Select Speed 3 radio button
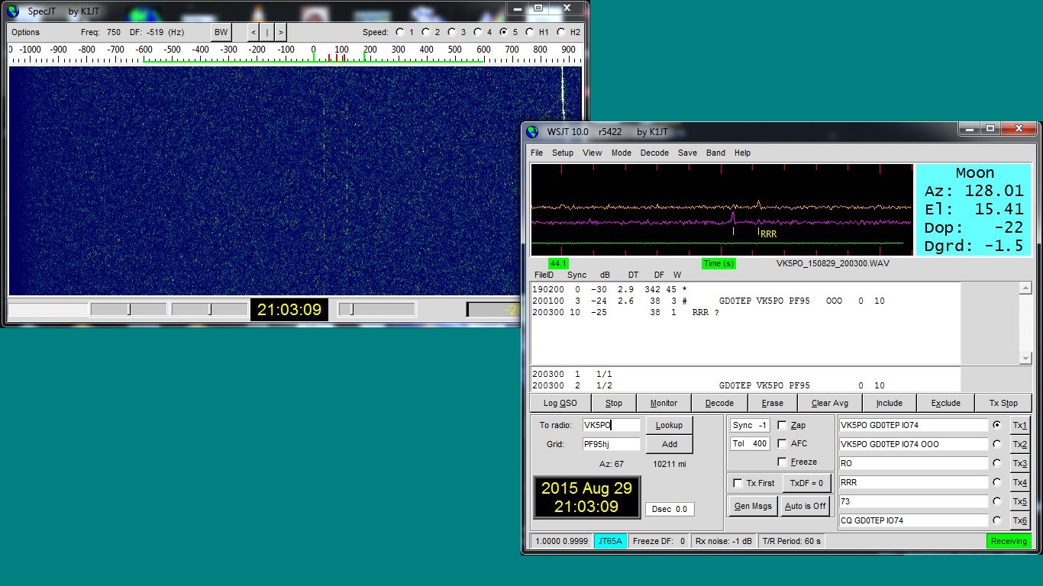1043x586 pixels. tap(451, 32)
